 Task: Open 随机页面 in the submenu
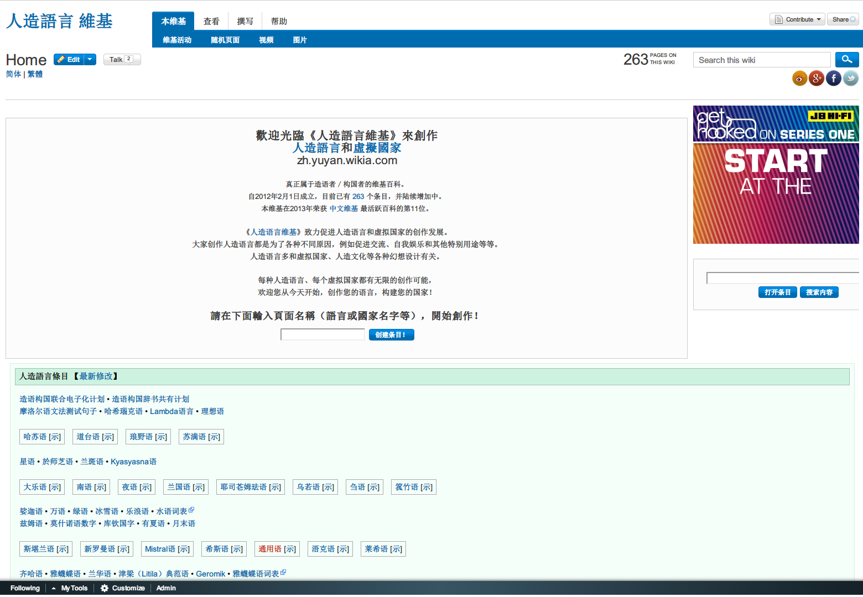coord(225,40)
